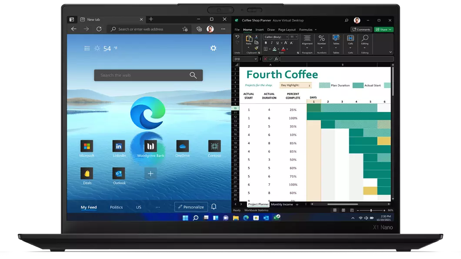
Task: Open the Monthly Income sheet tab
Action: click(282, 204)
